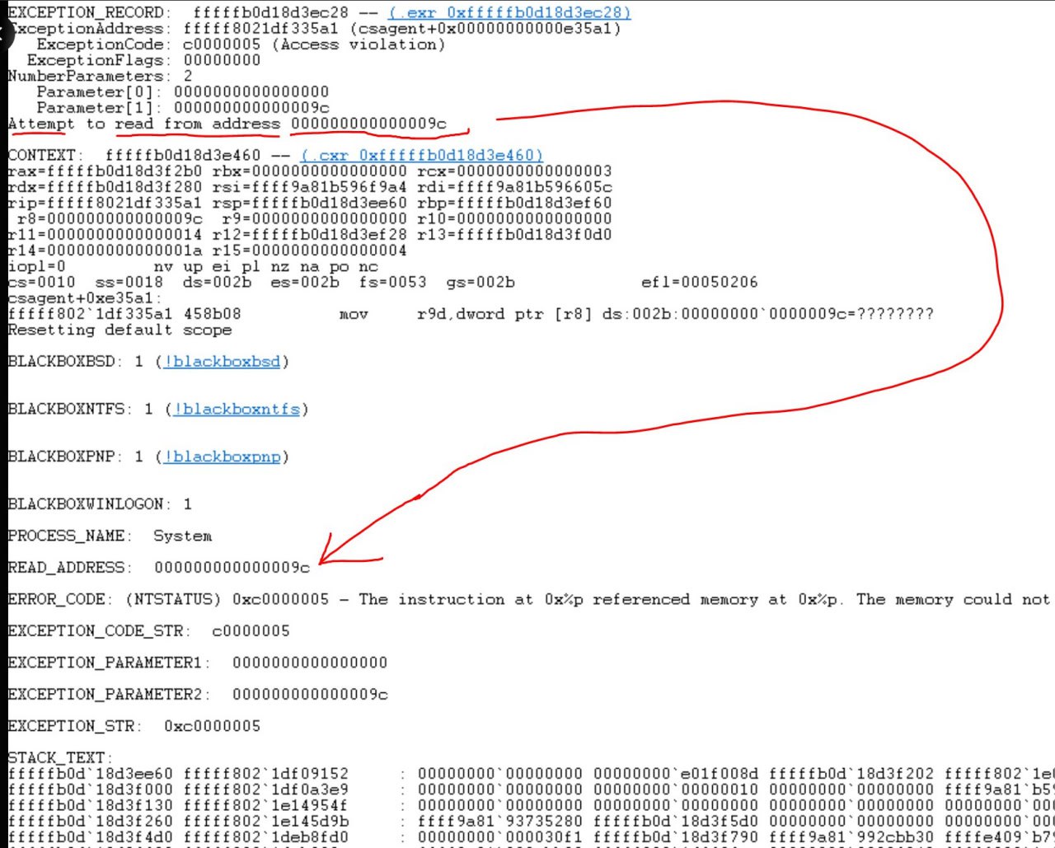Click the READ_ADDRESS value 000000000000009c

[x=232, y=567]
